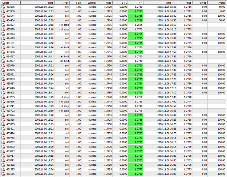Click the order icon for 483628
Viewport: 227px width, 177px height.
3,93
